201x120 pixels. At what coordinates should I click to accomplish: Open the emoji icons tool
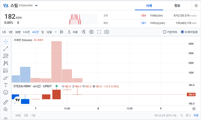[x=6, y=92]
